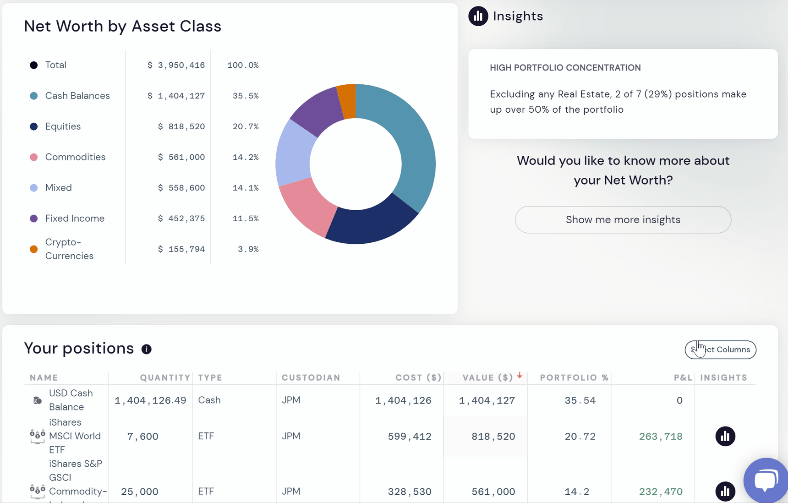
Task: Toggle Cash Balances in the chart legend
Action: click(x=77, y=96)
